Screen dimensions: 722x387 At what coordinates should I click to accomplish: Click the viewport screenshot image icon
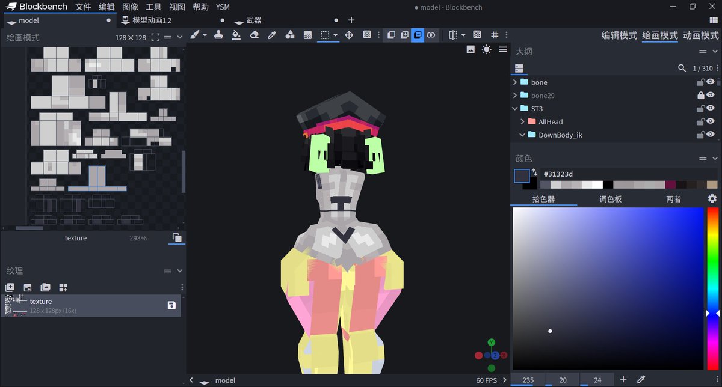pyautogui.click(x=471, y=49)
